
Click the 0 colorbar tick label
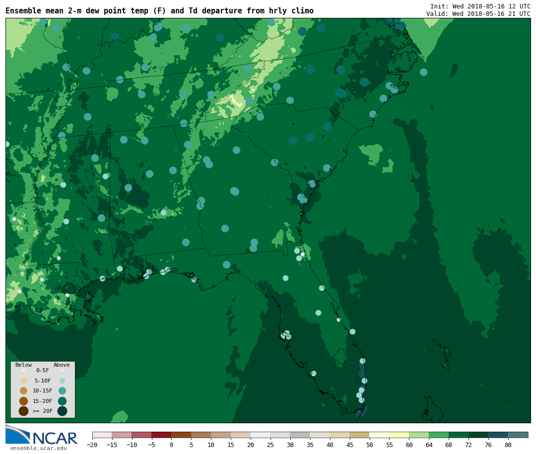(x=172, y=445)
